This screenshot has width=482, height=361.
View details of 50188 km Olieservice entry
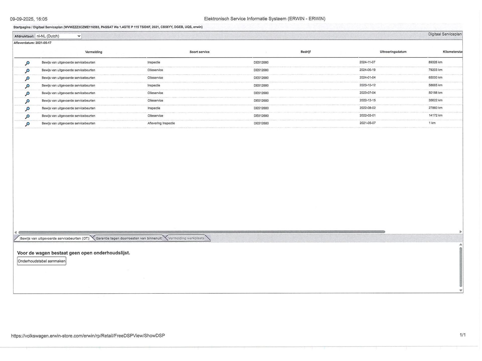[x=27, y=94]
